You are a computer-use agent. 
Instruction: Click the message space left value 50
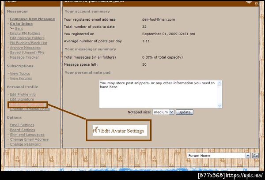(144, 64)
